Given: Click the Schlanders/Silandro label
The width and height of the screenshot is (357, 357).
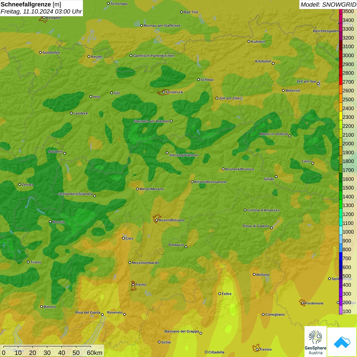Looking at the screenshot, I should (x=75, y=194).
